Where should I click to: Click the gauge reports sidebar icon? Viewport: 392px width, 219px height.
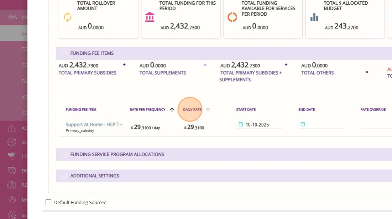(12, 185)
